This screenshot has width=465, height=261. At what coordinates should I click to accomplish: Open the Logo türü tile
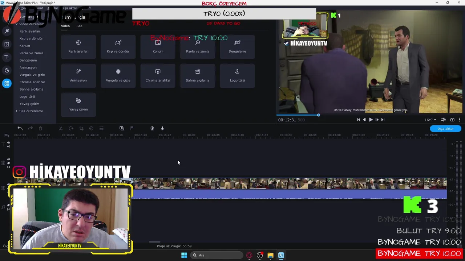point(237,76)
